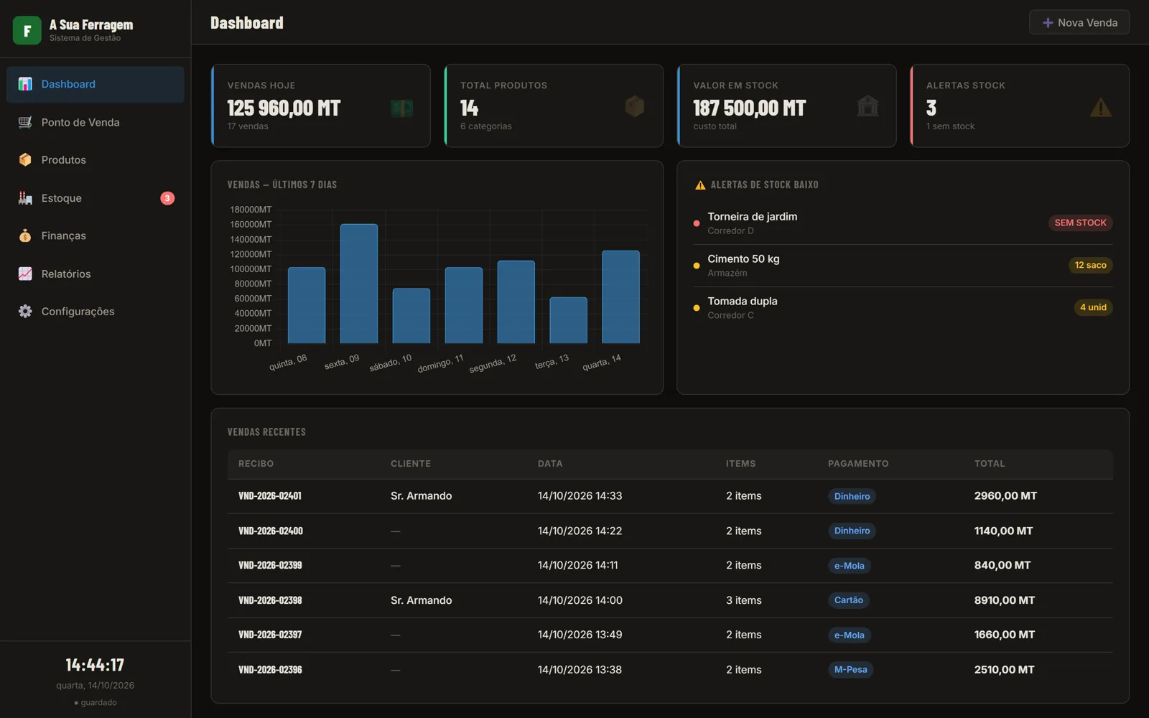
Task: Select the Tomada dupla alert row
Action: 903,308
